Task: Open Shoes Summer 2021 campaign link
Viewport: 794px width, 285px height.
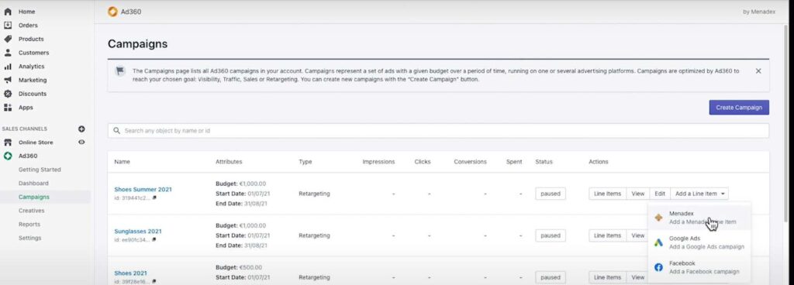Action: point(143,190)
